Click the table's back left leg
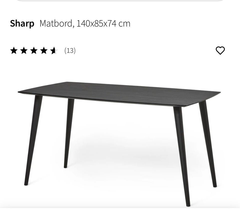 (69, 133)
